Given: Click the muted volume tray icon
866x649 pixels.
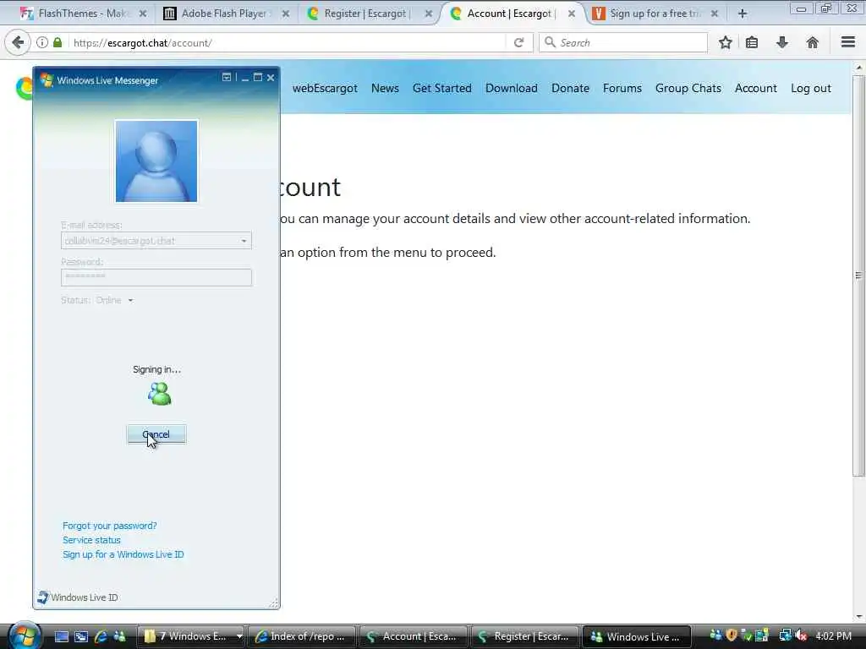Looking at the screenshot, I should click(x=801, y=635).
